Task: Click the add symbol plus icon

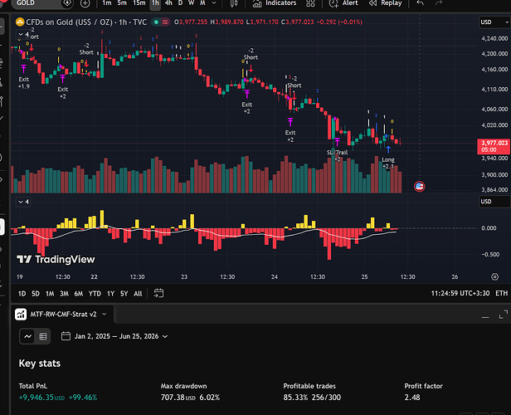Action: point(85,3)
